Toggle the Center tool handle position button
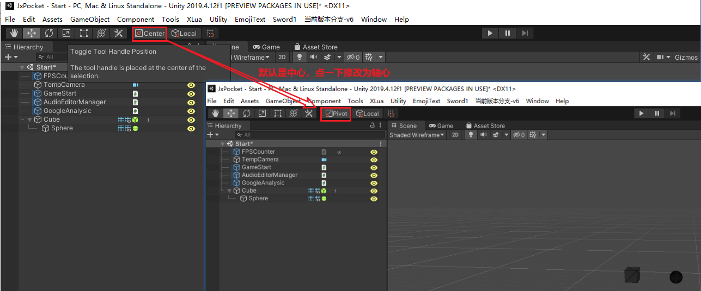 (149, 33)
